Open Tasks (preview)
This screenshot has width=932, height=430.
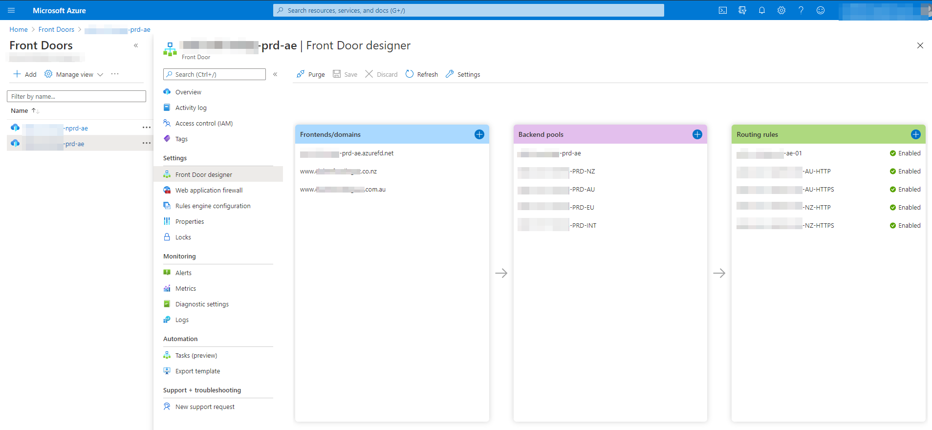point(196,355)
